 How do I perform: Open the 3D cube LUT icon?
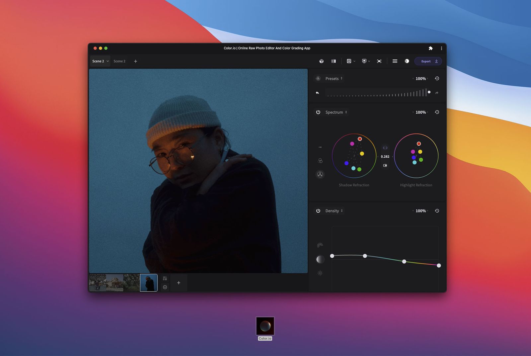(321, 61)
